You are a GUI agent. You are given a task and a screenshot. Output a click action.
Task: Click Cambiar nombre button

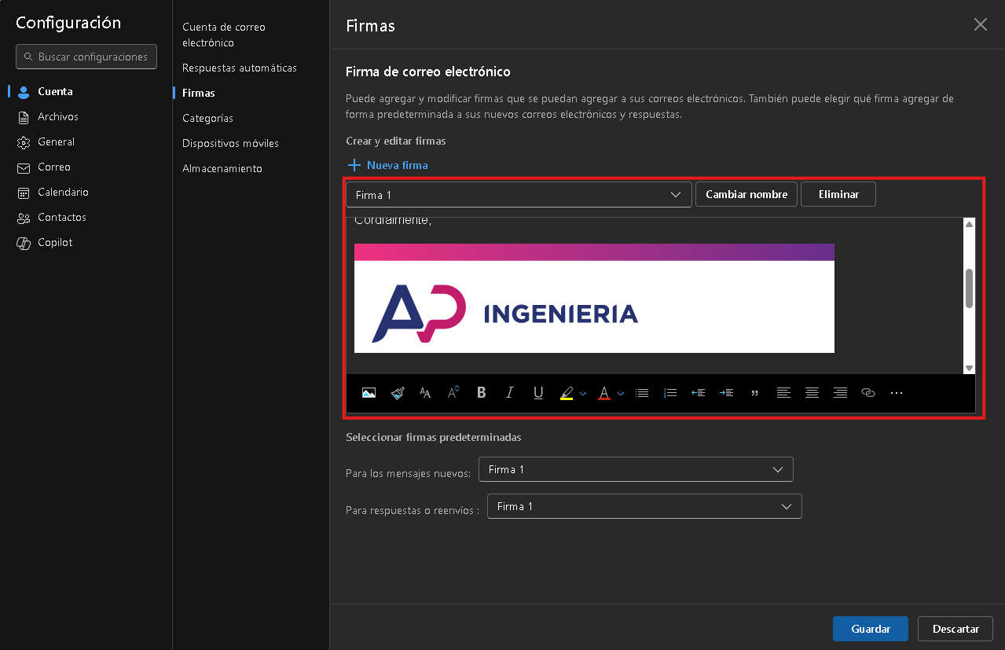(x=746, y=194)
